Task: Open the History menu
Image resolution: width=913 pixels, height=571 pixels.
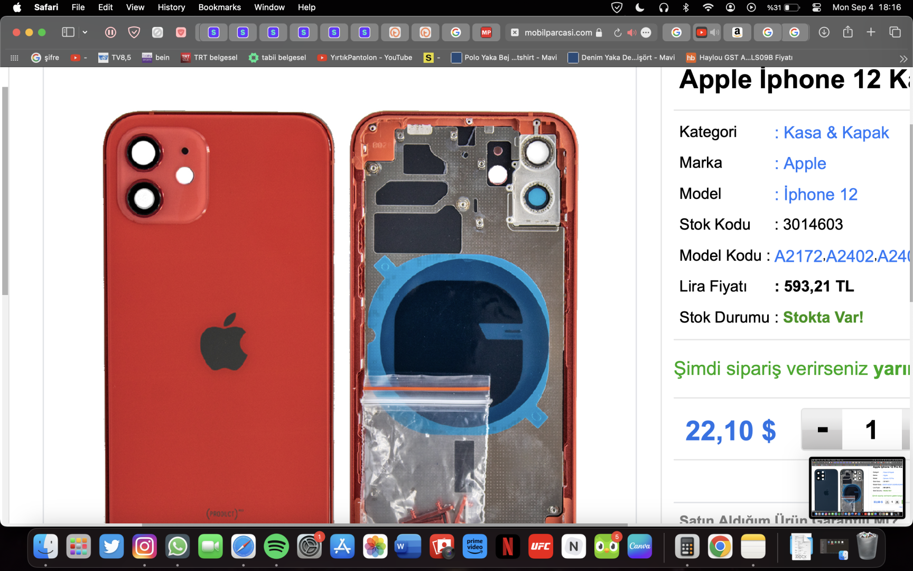Action: pyautogui.click(x=171, y=7)
